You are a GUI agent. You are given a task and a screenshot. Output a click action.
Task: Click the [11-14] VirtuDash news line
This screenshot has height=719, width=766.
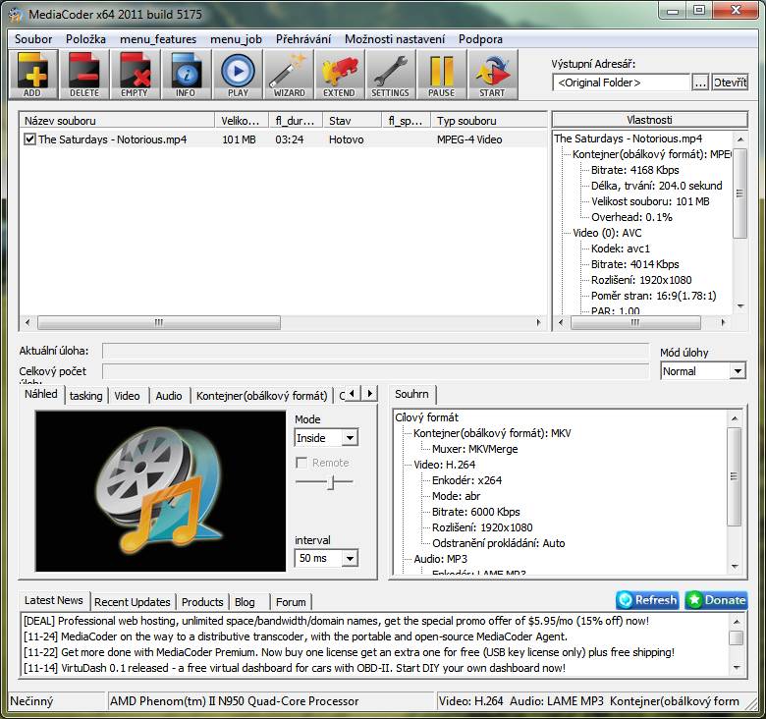tap(294, 668)
